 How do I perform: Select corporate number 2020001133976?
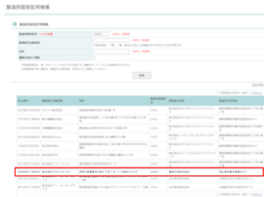click(29, 172)
